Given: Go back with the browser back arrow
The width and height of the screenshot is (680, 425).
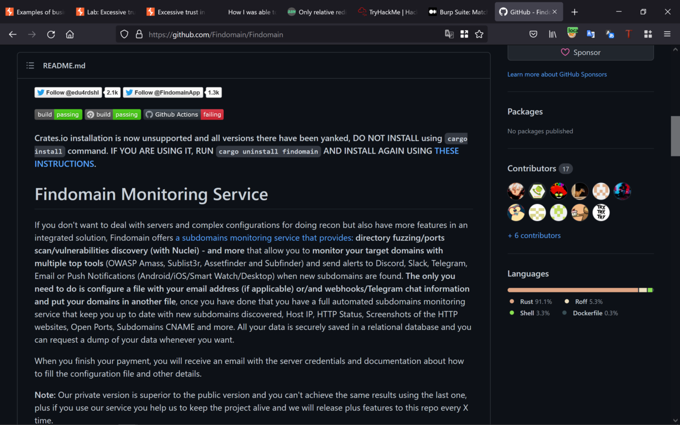Looking at the screenshot, I should click(12, 34).
